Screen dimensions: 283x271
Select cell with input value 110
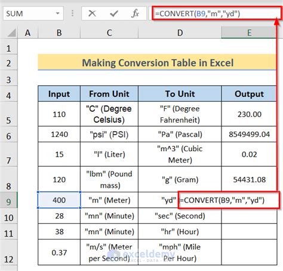point(59,114)
